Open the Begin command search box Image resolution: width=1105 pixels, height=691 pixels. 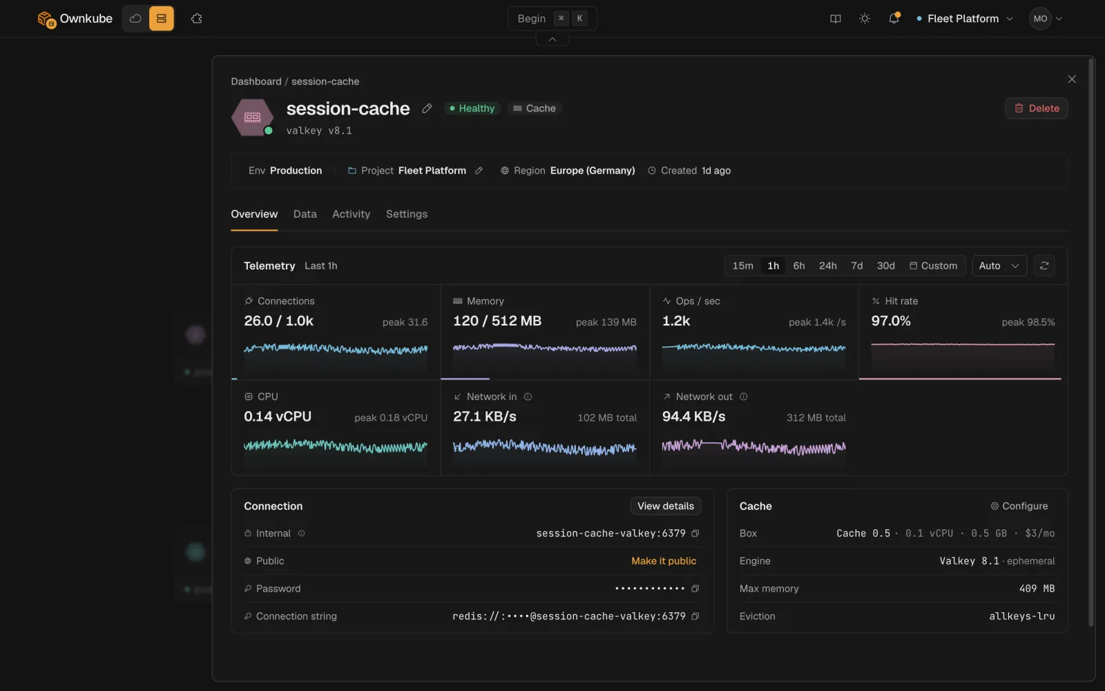click(552, 19)
